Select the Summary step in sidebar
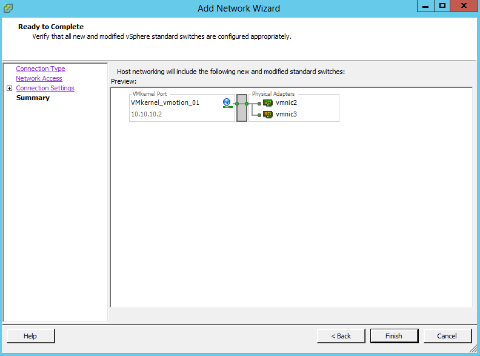 pyautogui.click(x=33, y=98)
